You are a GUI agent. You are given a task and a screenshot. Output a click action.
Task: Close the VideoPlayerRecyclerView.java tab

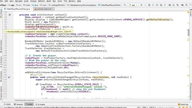pos(31,9)
